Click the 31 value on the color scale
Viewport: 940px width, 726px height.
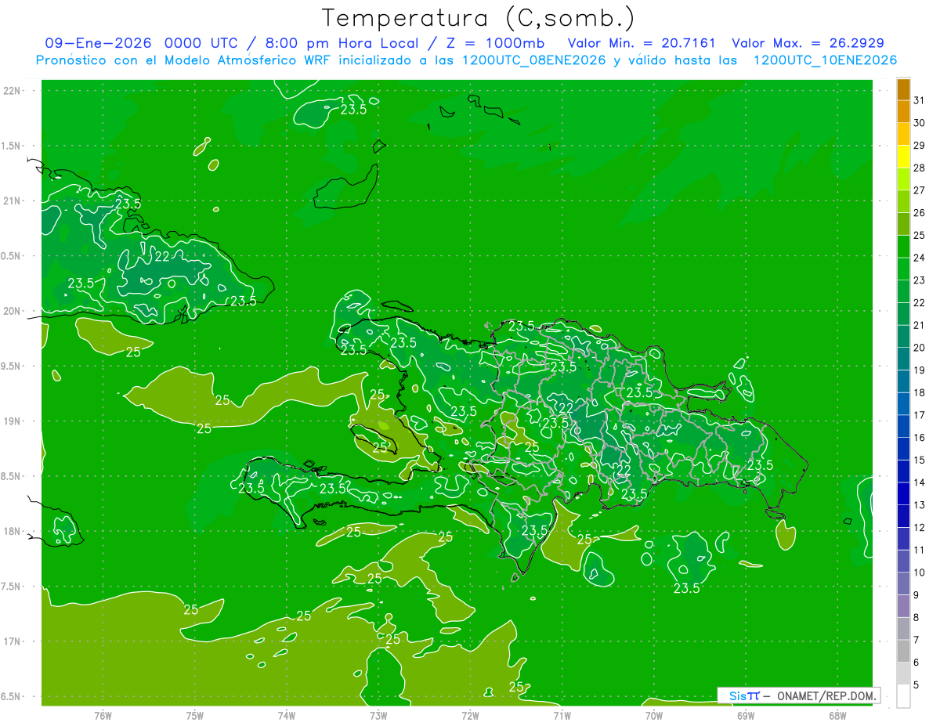[919, 100]
